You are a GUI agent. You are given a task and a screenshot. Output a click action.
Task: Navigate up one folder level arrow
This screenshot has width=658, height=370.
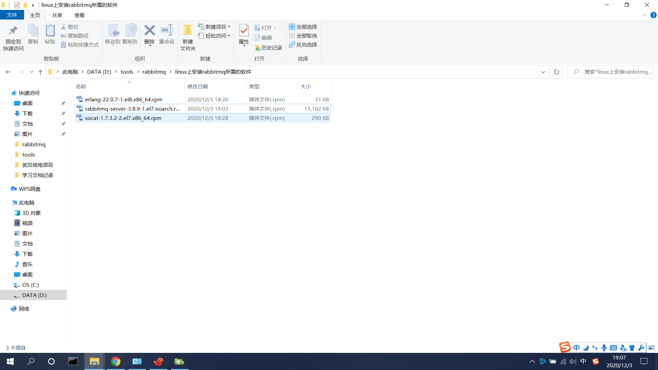pyautogui.click(x=40, y=72)
